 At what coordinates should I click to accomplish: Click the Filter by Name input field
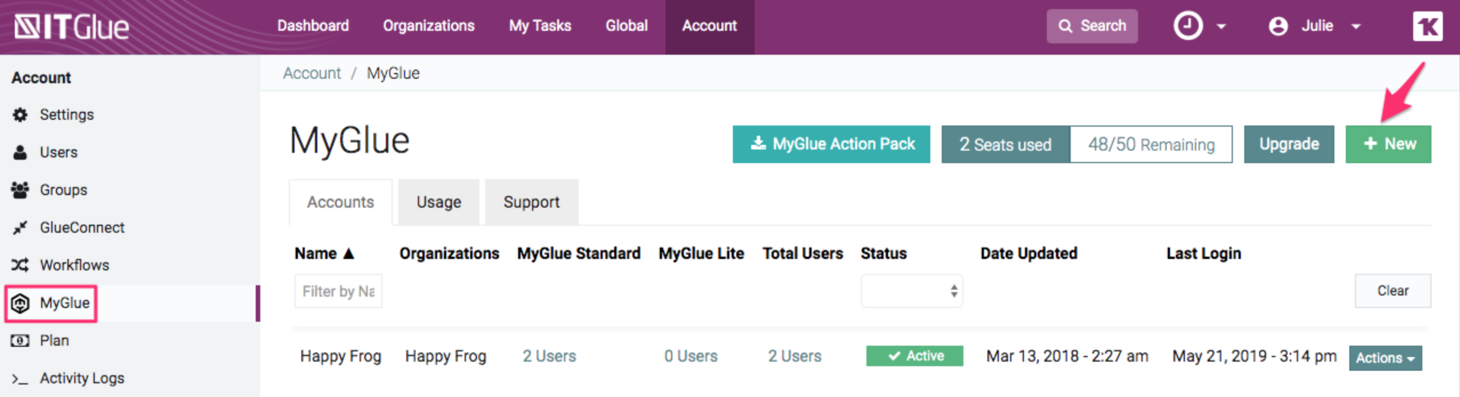[x=338, y=291]
